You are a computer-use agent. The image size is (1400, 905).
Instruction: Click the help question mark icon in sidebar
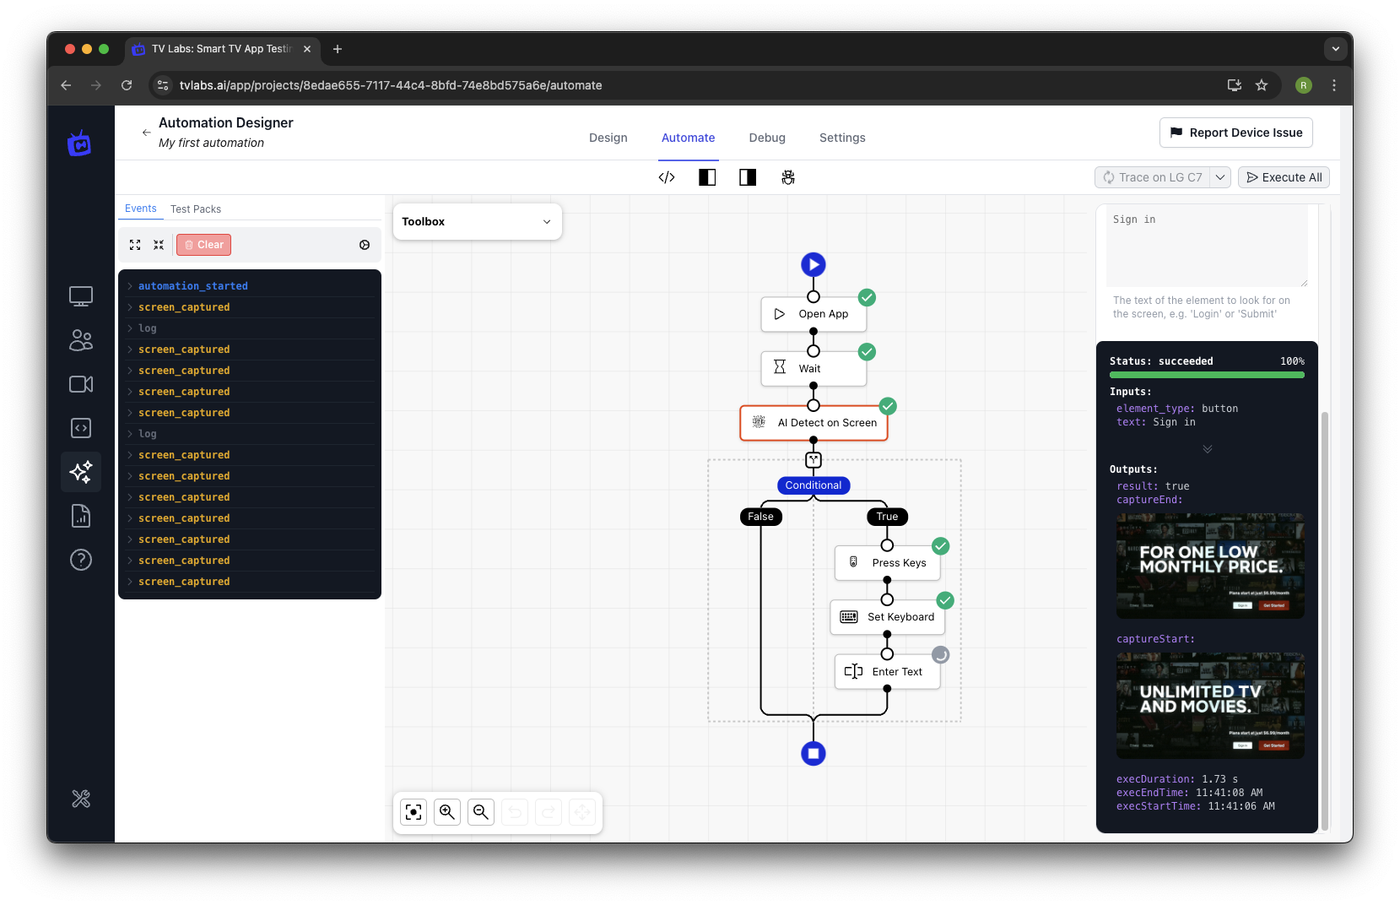pyautogui.click(x=80, y=560)
